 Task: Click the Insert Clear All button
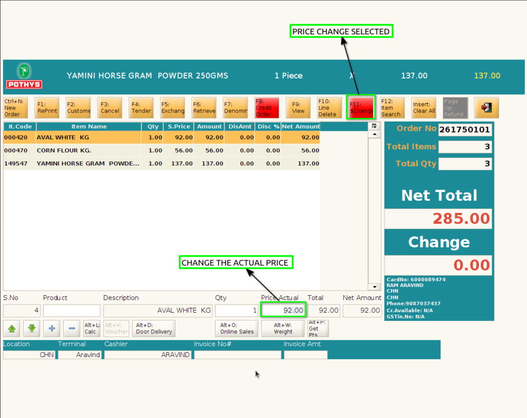424,108
